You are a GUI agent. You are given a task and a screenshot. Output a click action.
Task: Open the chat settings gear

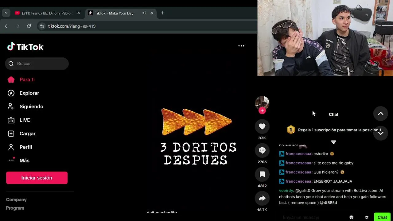(x=367, y=217)
